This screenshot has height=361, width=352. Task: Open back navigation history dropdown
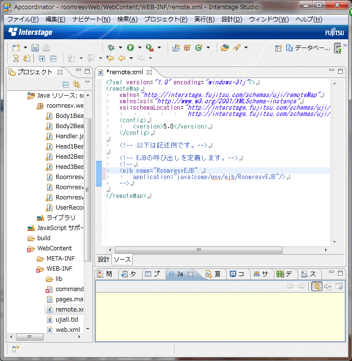click(x=131, y=58)
